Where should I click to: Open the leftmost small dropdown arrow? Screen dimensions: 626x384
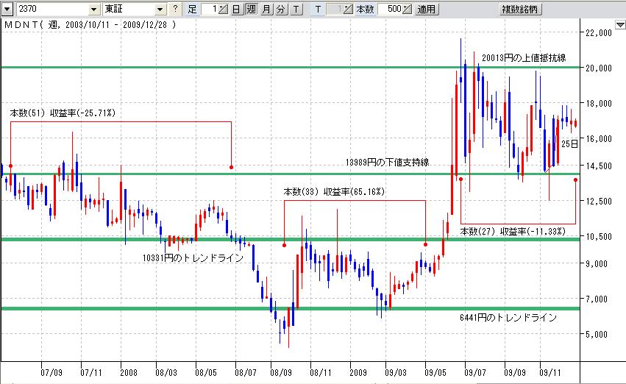coord(7,10)
